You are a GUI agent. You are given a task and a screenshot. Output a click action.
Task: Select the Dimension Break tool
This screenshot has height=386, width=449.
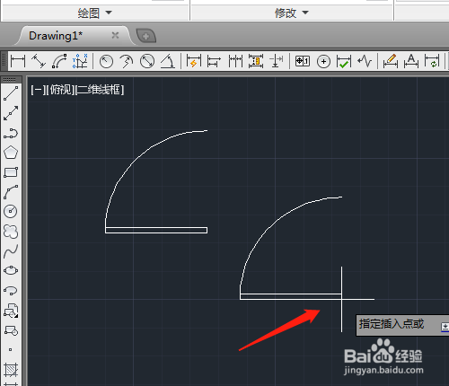coord(277,61)
